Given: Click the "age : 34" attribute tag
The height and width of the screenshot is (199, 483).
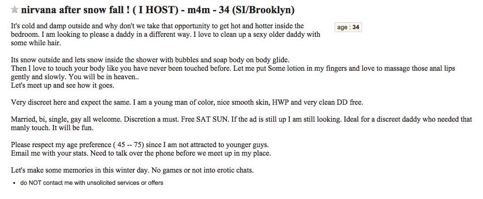Looking at the screenshot, I should tap(348, 27).
